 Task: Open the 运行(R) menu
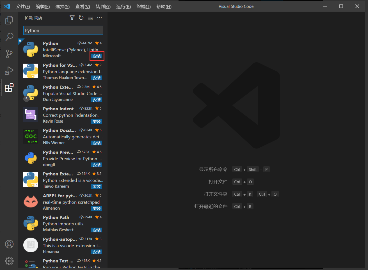(x=124, y=6)
